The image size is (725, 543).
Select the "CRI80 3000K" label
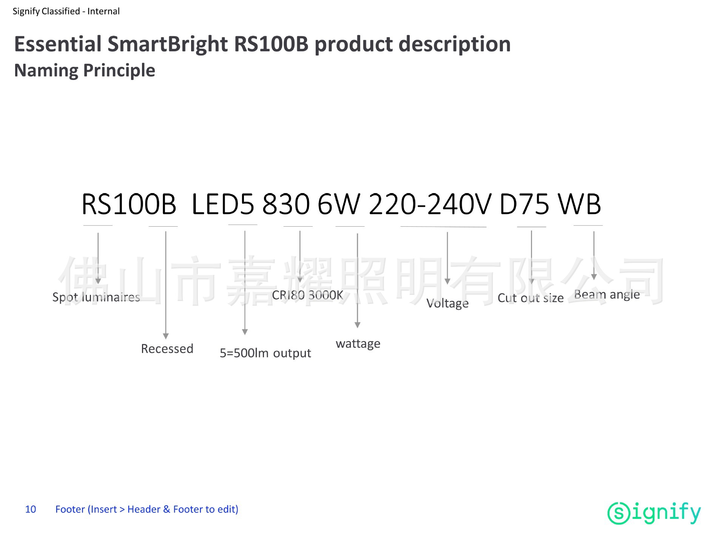[307, 295]
